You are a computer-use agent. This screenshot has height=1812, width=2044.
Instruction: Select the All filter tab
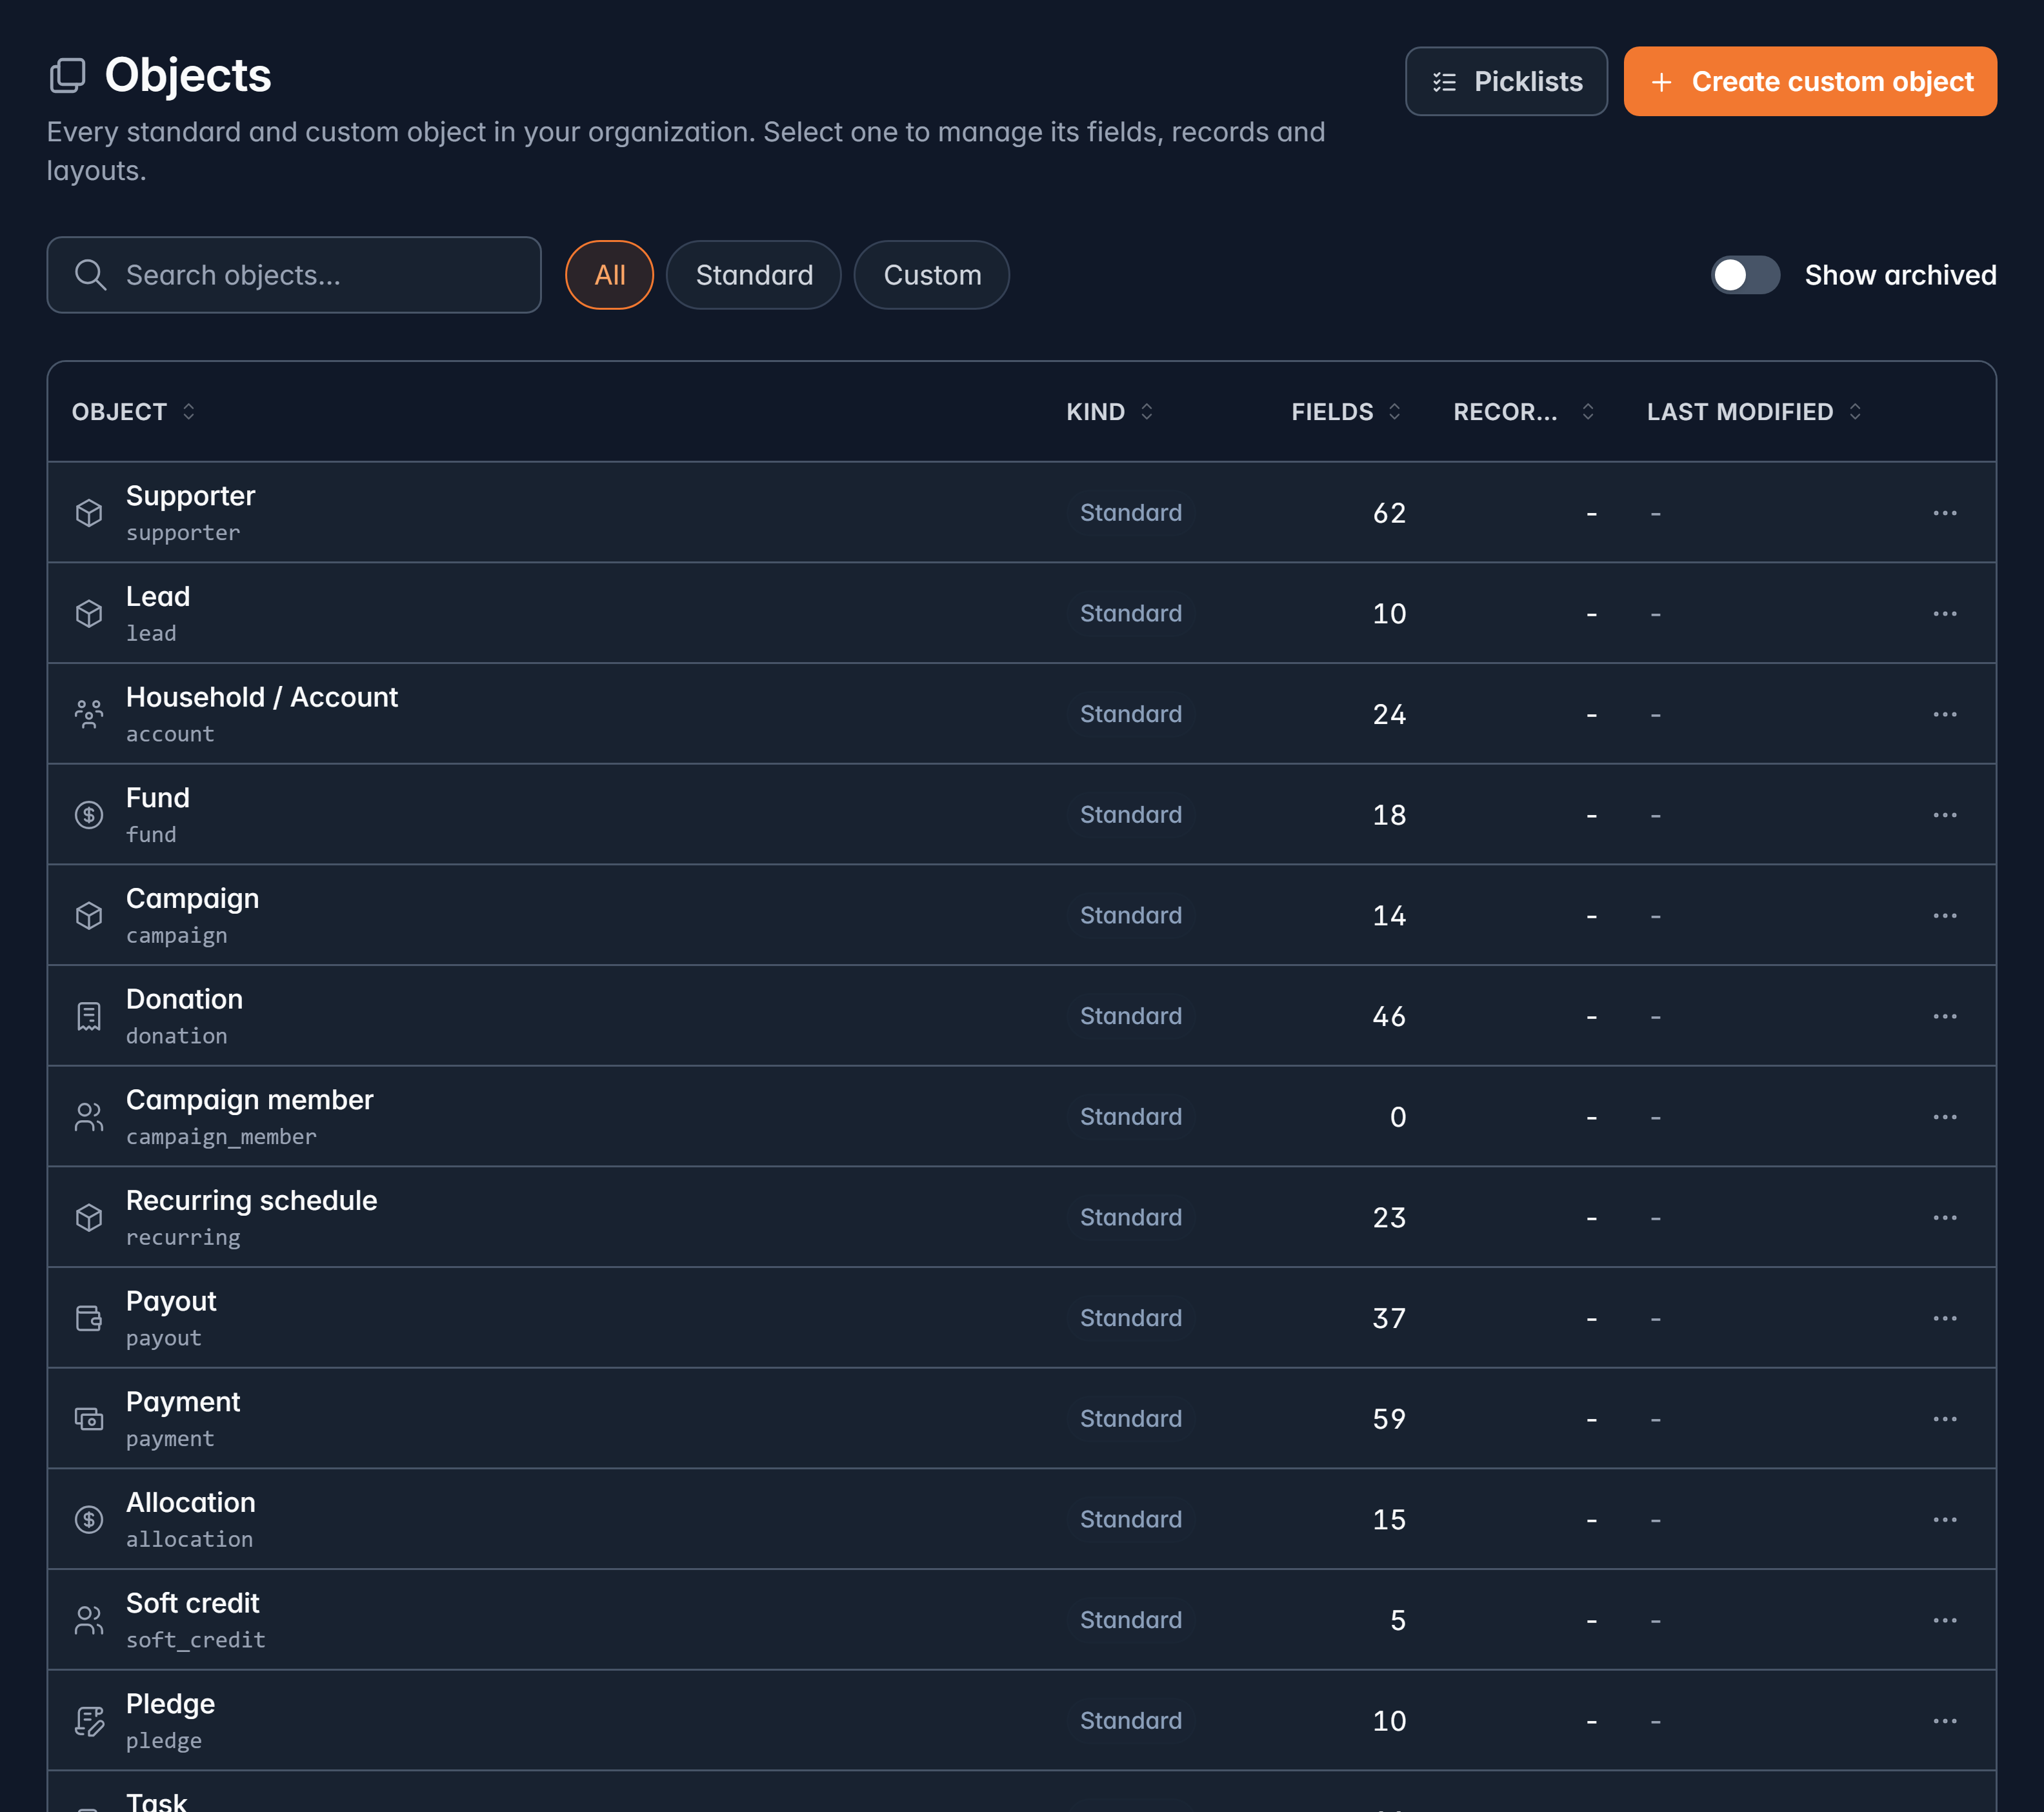[609, 275]
